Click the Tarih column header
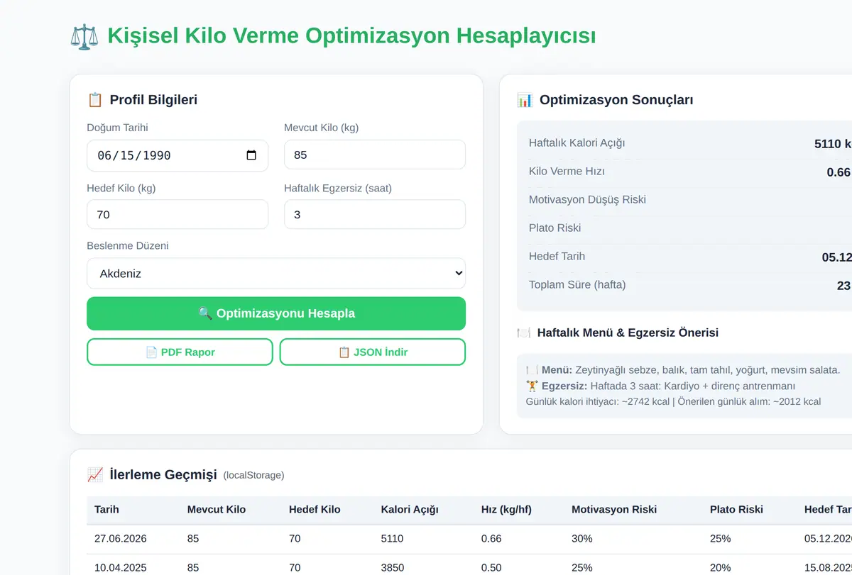 [x=106, y=510]
